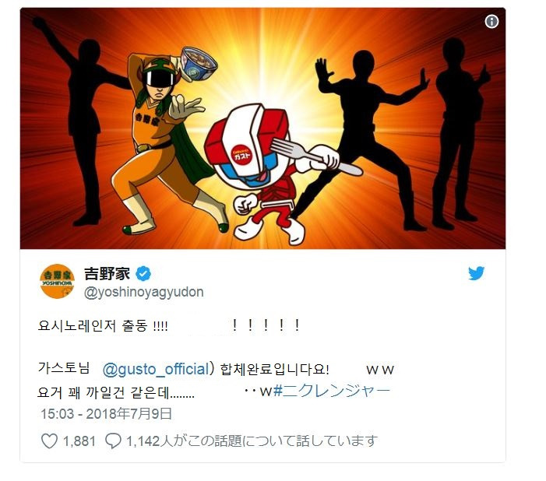Click the image info icon
This screenshot has height=481, width=546.
click(x=491, y=22)
